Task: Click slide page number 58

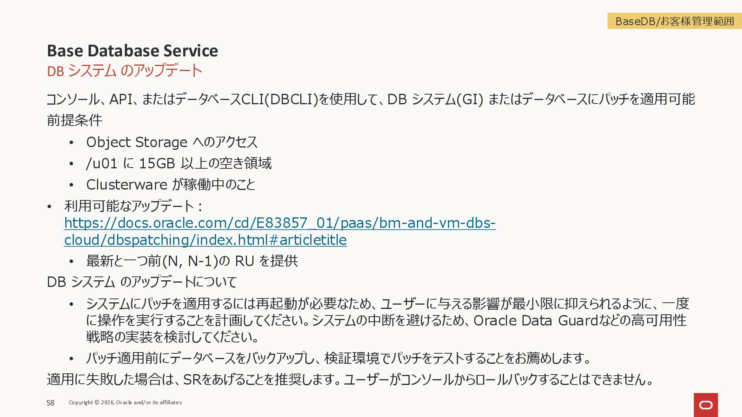Action: click(50, 403)
